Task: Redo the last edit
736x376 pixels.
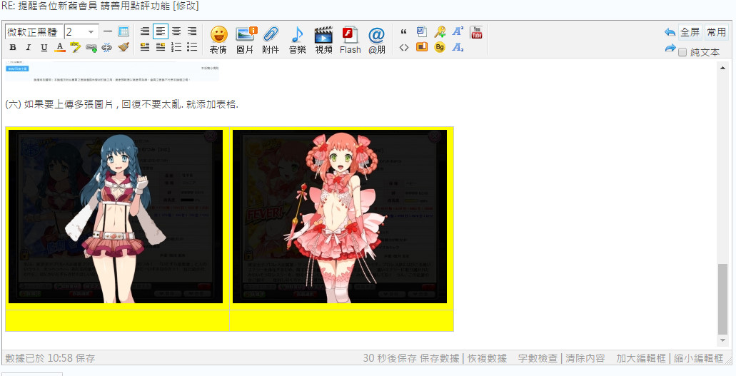Action: (670, 48)
